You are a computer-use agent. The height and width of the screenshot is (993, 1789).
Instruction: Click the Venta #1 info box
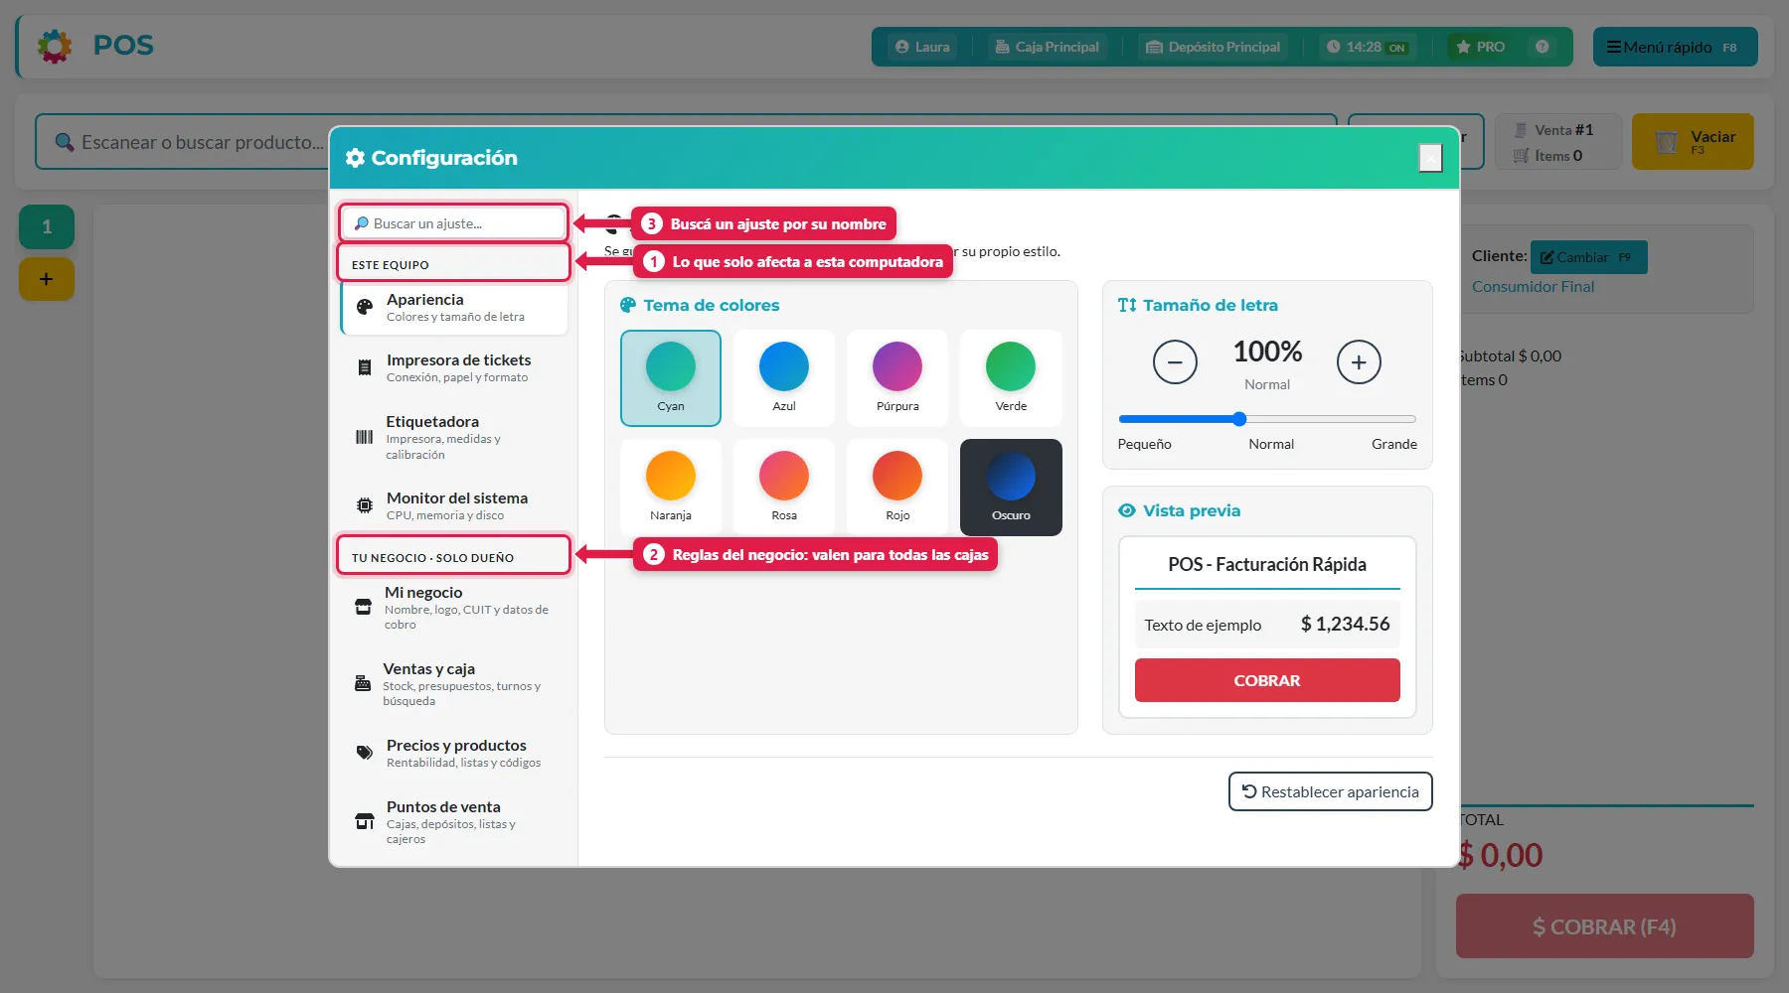click(1558, 142)
